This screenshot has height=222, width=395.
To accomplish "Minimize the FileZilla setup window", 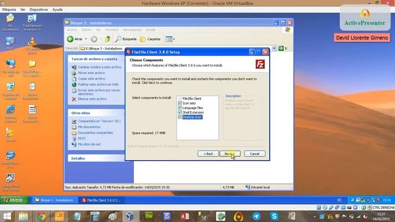I will coord(252,52).
